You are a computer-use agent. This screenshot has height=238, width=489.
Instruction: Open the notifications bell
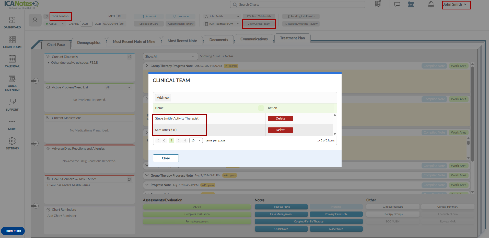(x=431, y=4)
